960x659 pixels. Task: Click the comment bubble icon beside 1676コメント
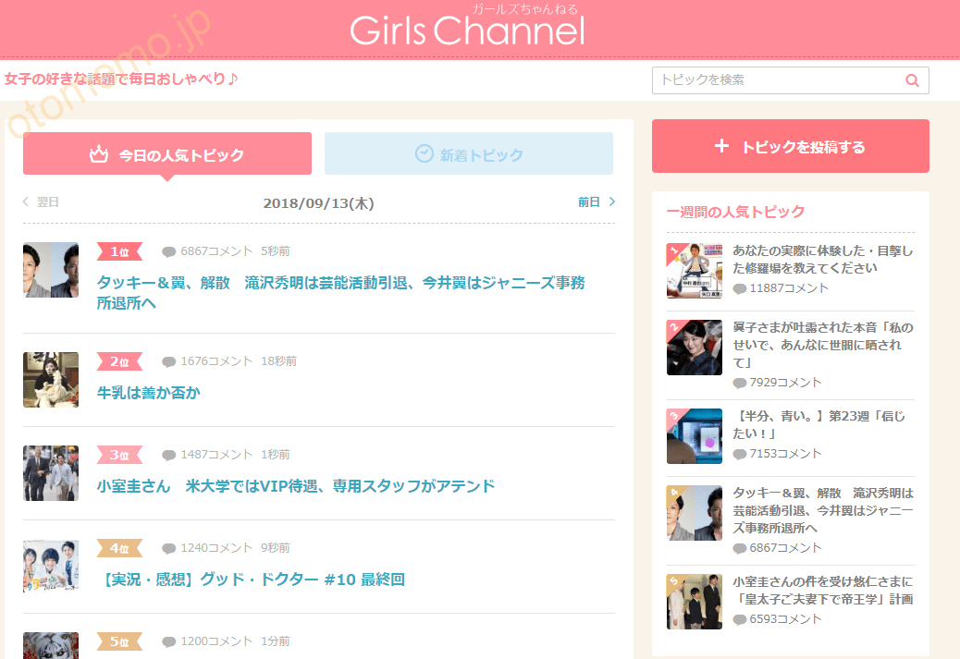point(169,362)
